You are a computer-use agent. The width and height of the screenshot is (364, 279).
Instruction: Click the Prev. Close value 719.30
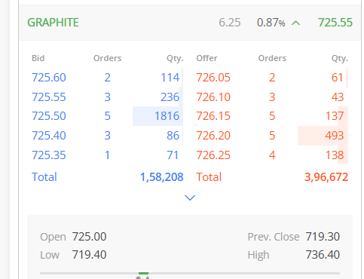[323, 237]
